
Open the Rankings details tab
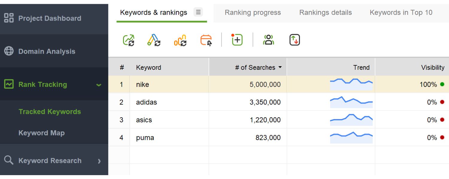coord(325,13)
